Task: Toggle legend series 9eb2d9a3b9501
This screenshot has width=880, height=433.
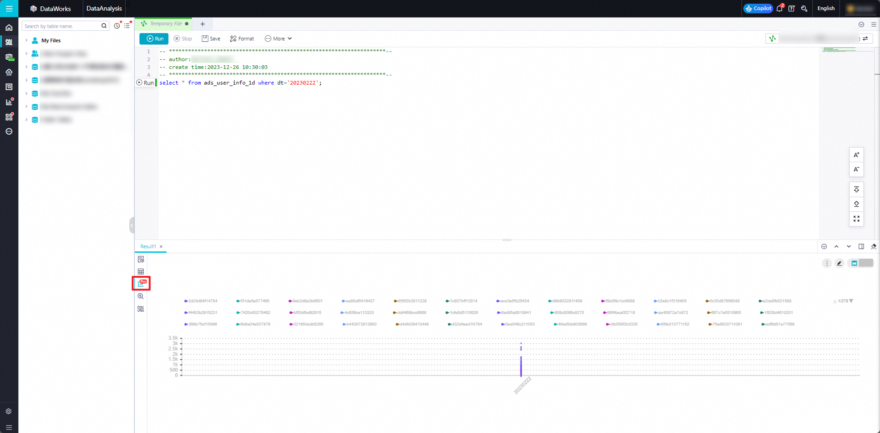Action: click(x=305, y=301)
